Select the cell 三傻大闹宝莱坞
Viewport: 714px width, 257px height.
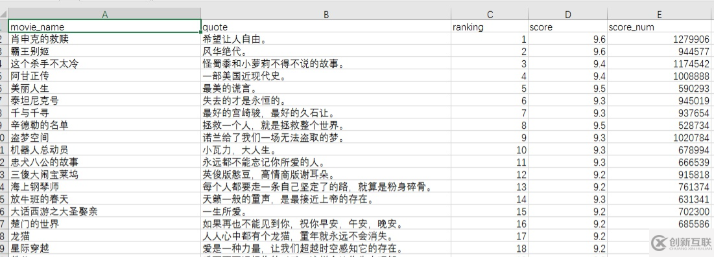pyautogui.click(x=104, y=175)
